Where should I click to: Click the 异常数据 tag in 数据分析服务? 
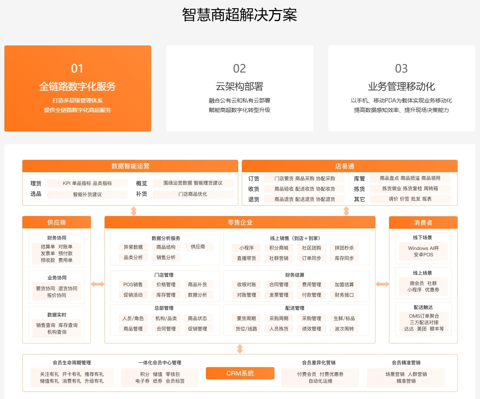133,247
